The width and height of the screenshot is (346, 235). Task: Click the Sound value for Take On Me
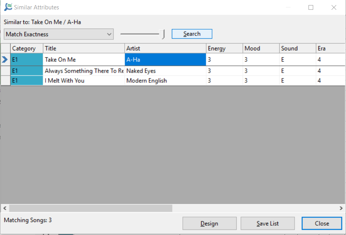coord(298,60)
